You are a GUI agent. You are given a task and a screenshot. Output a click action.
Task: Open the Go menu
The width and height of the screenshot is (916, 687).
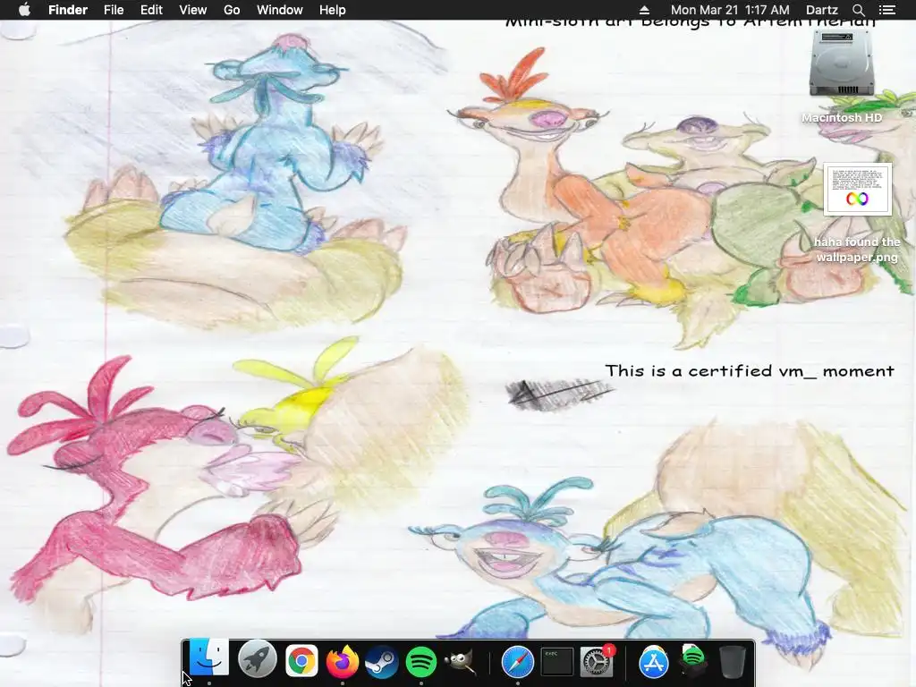(232, 10)
